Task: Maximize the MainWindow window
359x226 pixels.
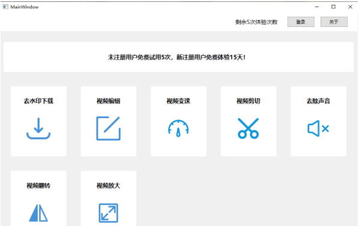Action: 334,7
